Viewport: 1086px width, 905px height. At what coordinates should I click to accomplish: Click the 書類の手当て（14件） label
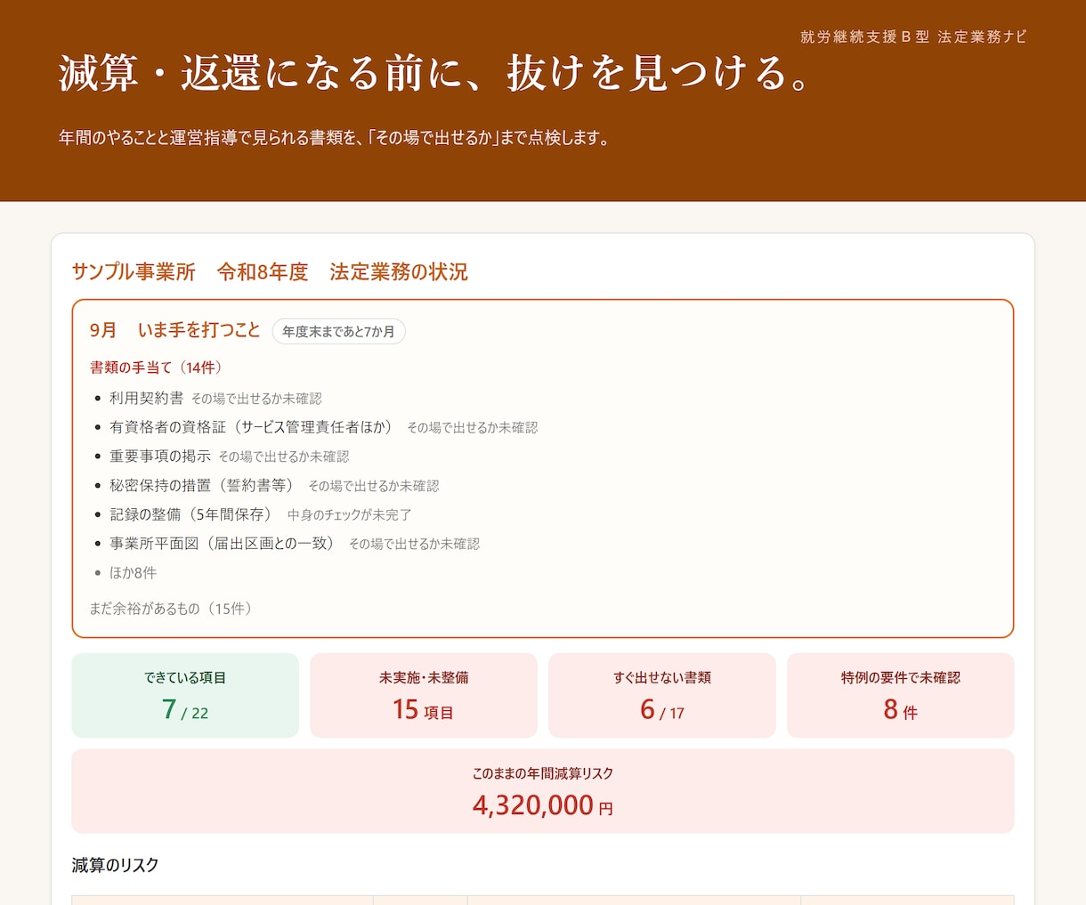coord(158,368)
